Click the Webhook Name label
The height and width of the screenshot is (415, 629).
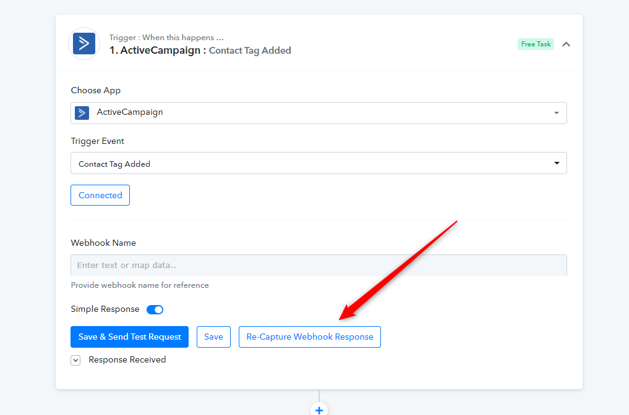point(103,243)
